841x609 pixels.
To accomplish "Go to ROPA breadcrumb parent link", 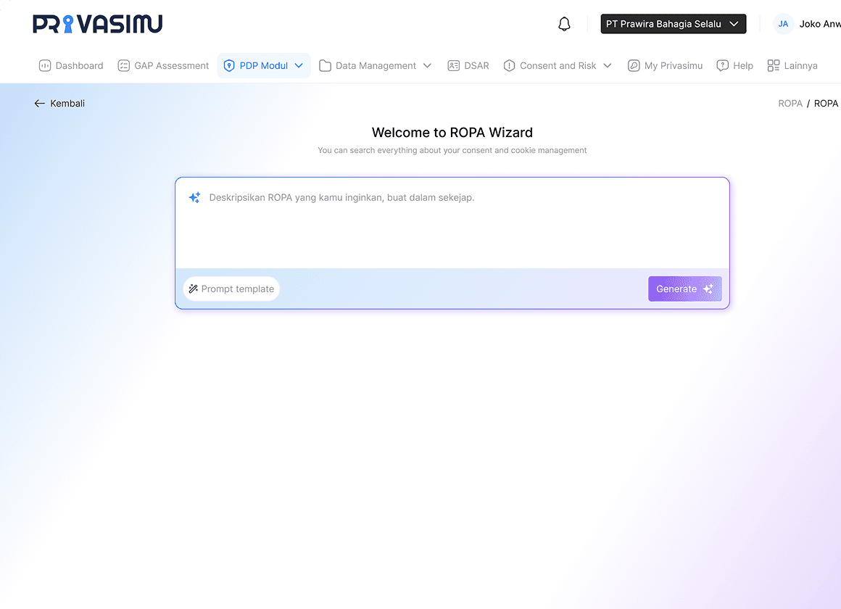I will click(790, 104).
